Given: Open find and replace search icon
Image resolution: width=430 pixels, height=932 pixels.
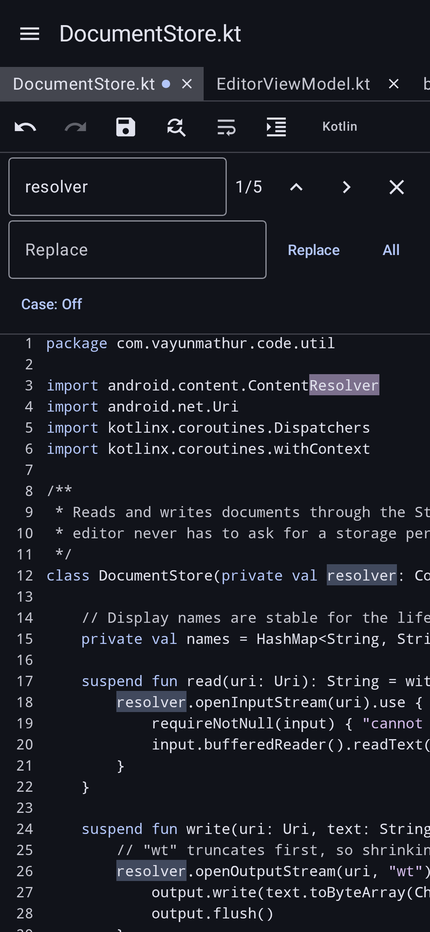Looking at the screenshot, I should coord(176,127).
